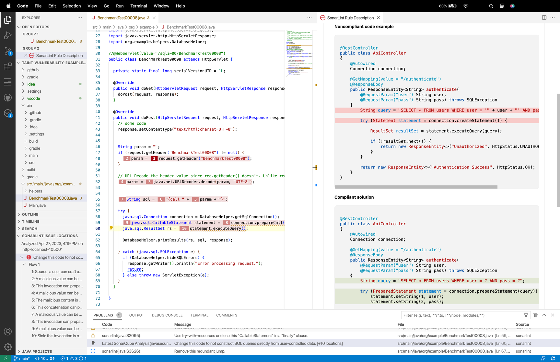560x362 pixels.
Task: Click the SonarLint activity bar icon
Action: 7,113
